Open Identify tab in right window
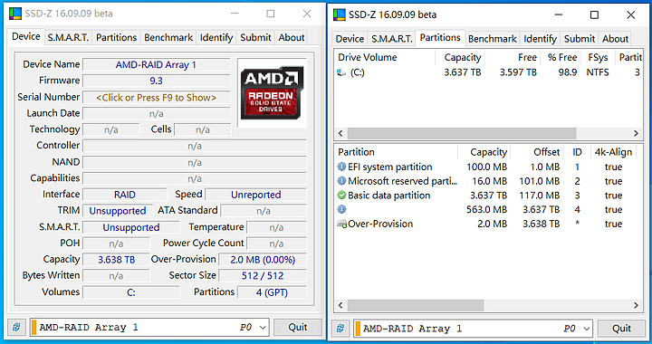652x344 pixels. click(540, 39)
